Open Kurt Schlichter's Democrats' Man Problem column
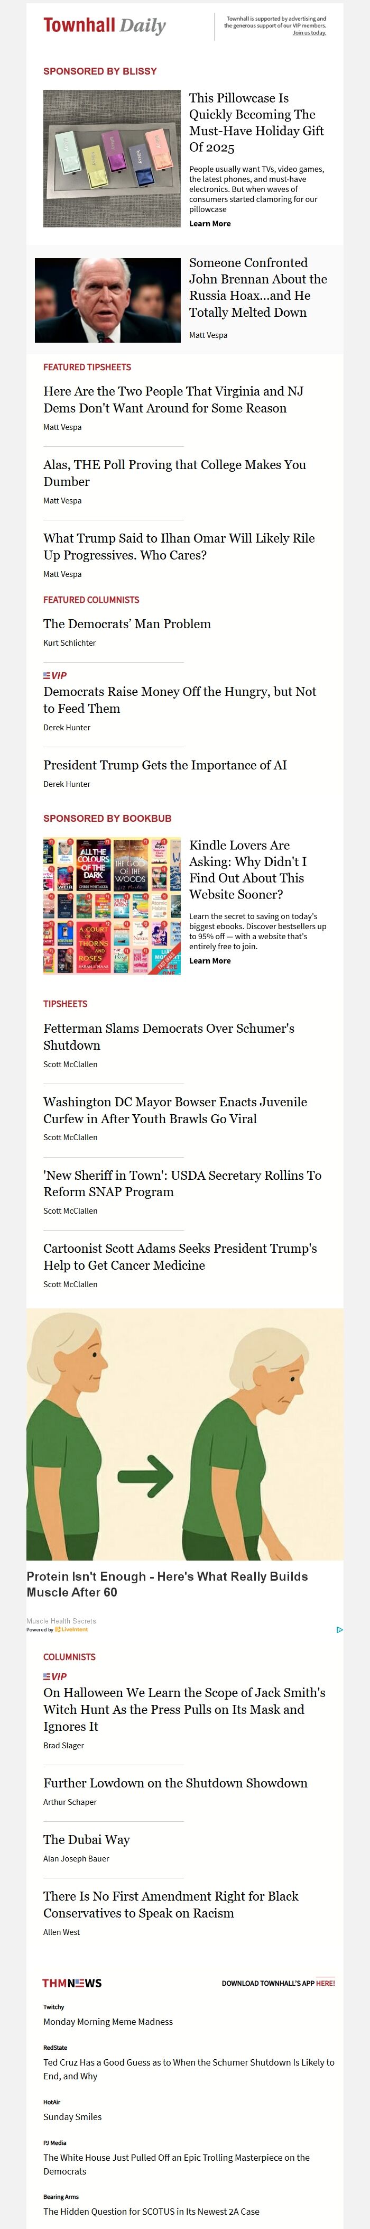The image size is (370, 2229). click(126, 624)
